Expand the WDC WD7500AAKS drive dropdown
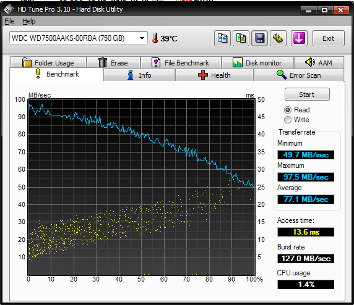 tap(79, 38)
